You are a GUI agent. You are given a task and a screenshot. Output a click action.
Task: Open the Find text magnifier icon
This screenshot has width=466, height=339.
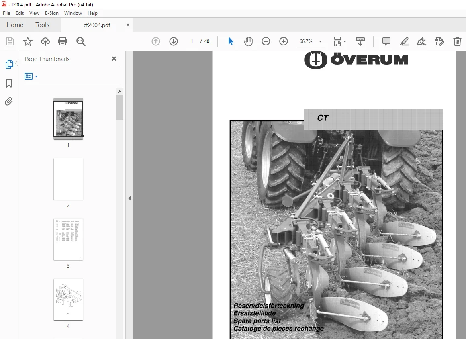(x=81, y=42)
